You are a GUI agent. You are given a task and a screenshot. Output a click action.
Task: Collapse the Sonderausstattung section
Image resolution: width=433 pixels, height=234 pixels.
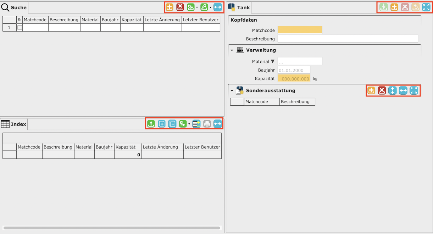[232, 91]
